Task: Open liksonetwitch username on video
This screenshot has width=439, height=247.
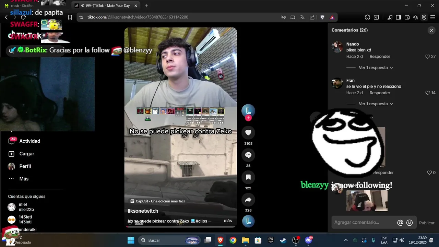Action: coord(143,211)
